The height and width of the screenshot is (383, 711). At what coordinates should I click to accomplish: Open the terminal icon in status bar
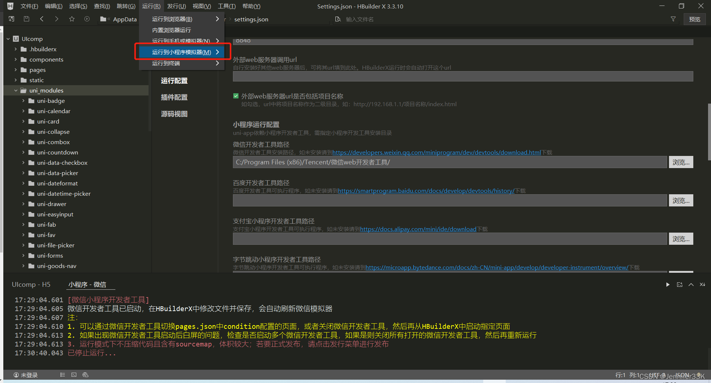(x=74, y=375)
